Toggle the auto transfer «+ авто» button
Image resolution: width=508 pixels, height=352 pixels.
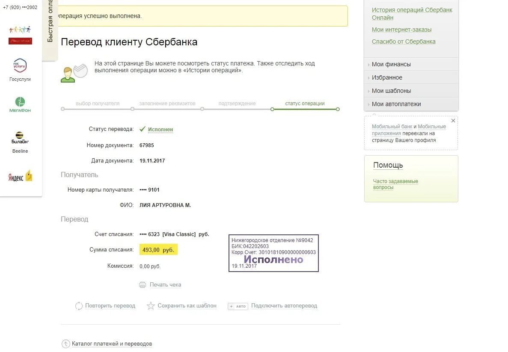238,306
